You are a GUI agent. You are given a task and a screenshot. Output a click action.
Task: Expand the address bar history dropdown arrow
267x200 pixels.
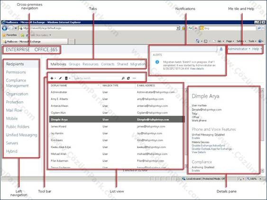click(178, 28)
